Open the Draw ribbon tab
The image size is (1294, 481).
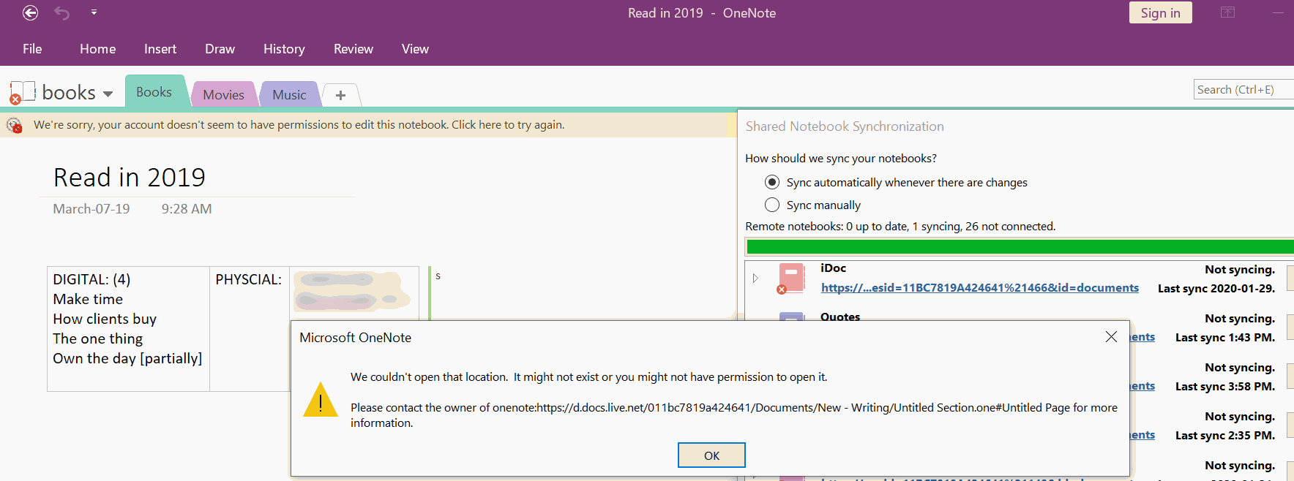click(220, 49)
